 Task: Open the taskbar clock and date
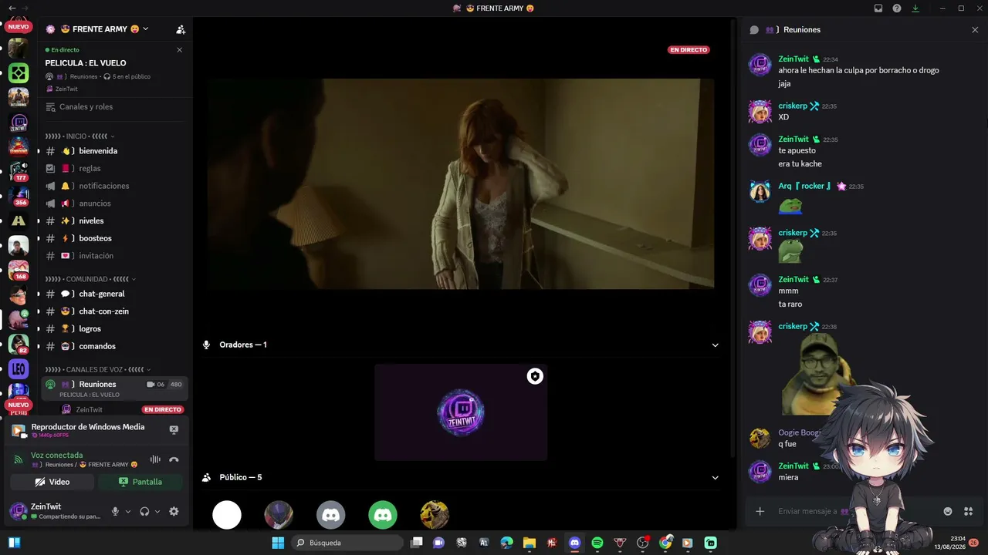[950, 543]
